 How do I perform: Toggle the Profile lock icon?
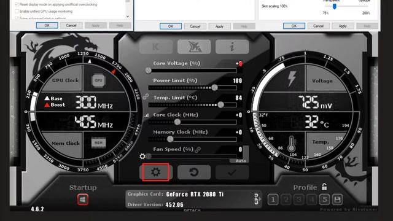324,187
